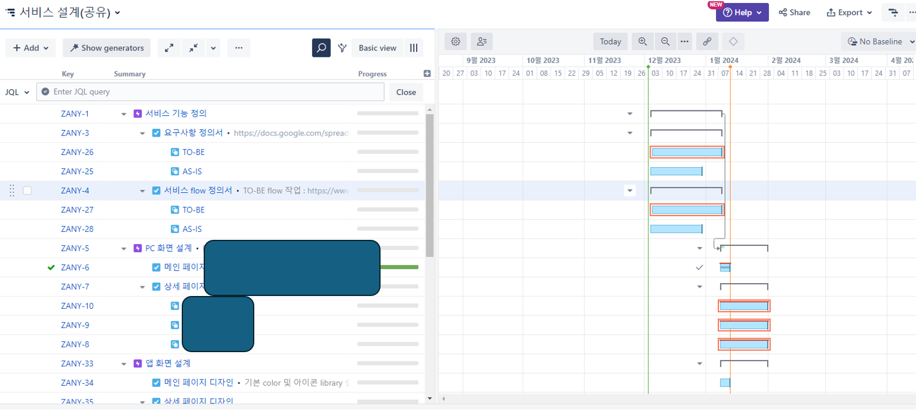Click the ZANY-34 Gantt task bar

coord(725,383)
